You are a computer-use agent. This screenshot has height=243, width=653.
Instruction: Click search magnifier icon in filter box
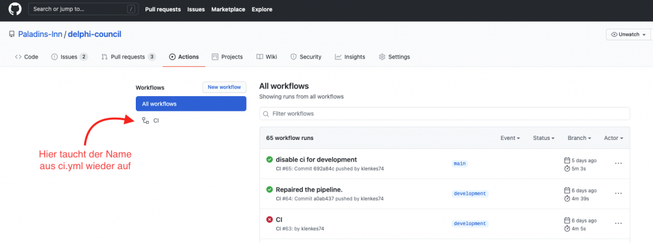pos(266,113)
